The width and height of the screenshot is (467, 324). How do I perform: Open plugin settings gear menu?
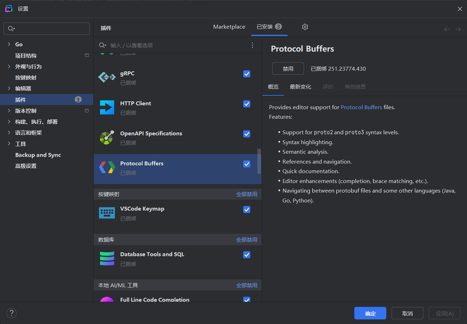coord(305,27)
